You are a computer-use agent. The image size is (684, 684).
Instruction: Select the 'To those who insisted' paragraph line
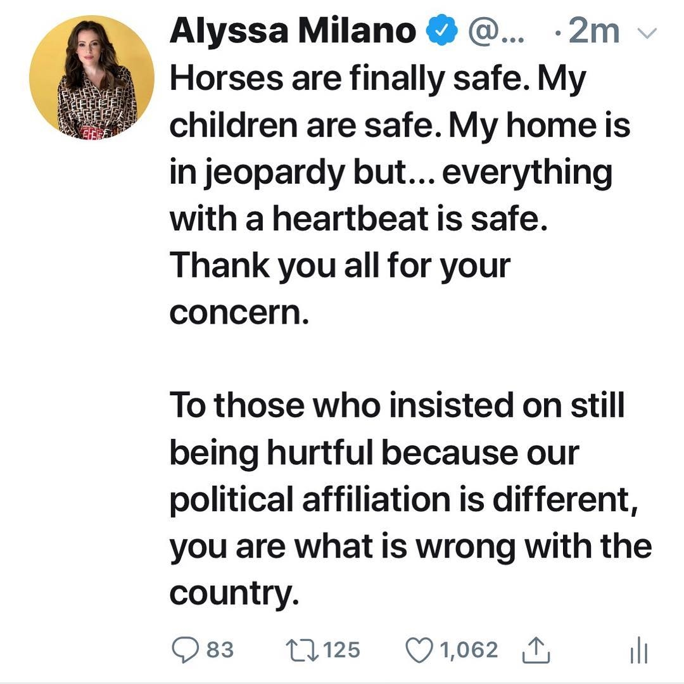tap(397, 405)
